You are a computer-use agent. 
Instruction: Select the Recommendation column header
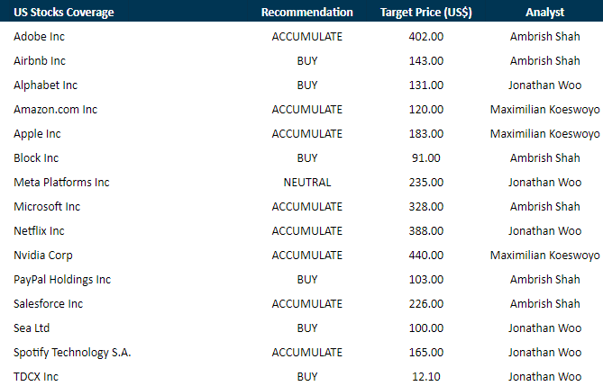coord(306,13)
